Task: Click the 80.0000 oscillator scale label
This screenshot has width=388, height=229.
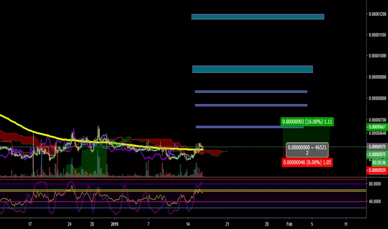Action: [x=375, y=184]
